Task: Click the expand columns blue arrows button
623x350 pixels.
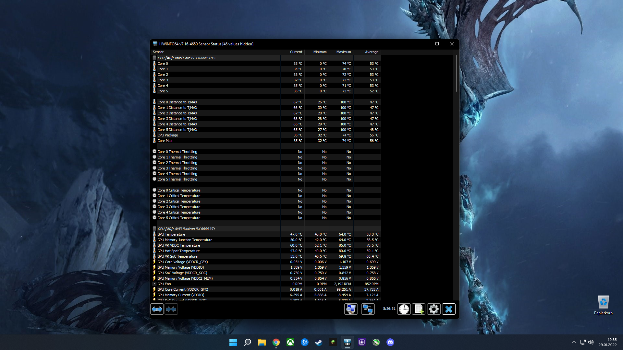Action: point(157,309)
